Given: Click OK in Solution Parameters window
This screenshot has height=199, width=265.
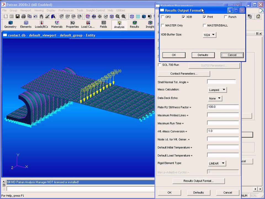Looking at the screenshot, I should coord(169,193).
